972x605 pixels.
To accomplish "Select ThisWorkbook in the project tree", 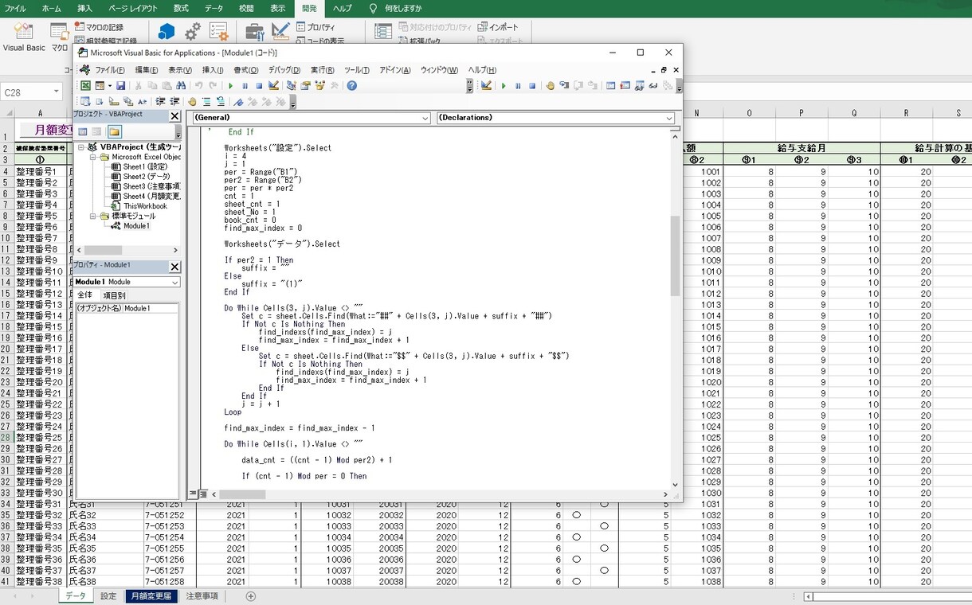I will (x=139, y=206).
